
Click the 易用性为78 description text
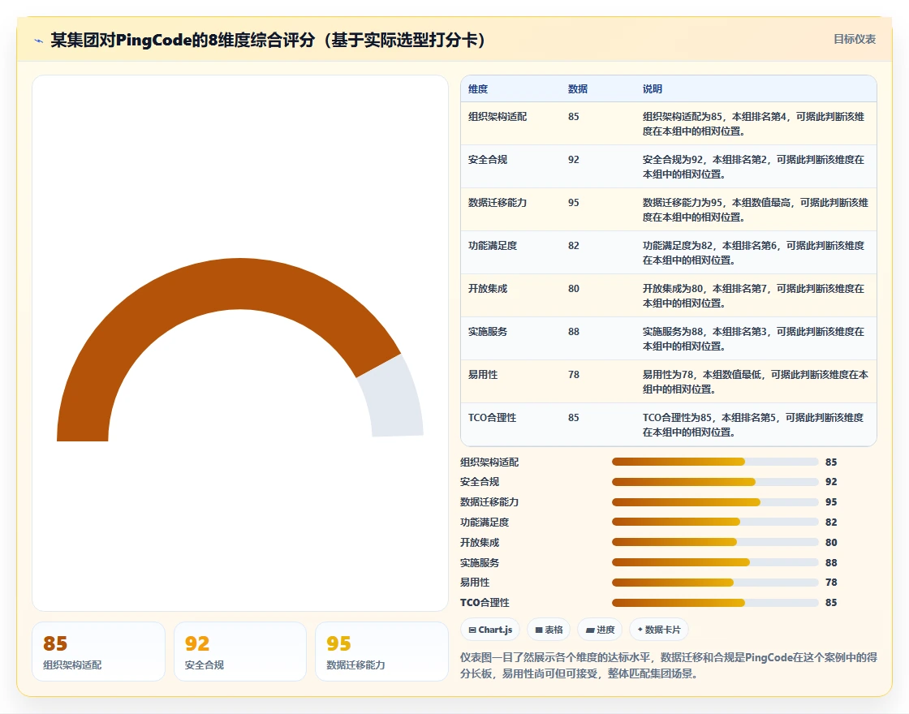coord(756,382)
